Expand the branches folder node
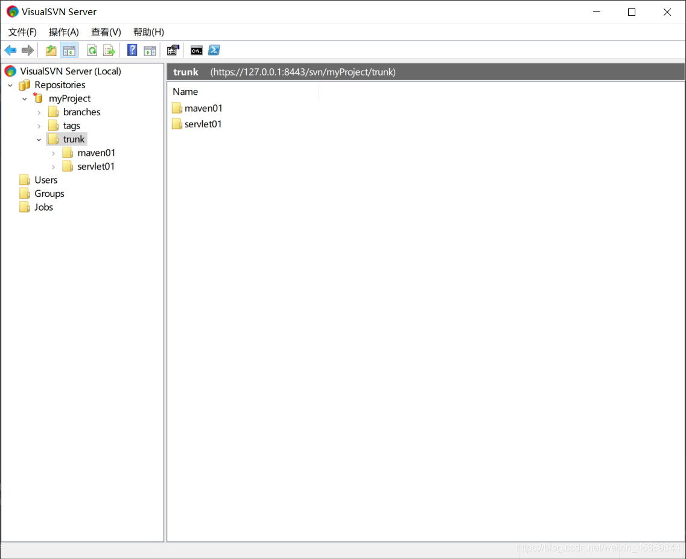Screen dimensions: 686x559 point(39,112)
